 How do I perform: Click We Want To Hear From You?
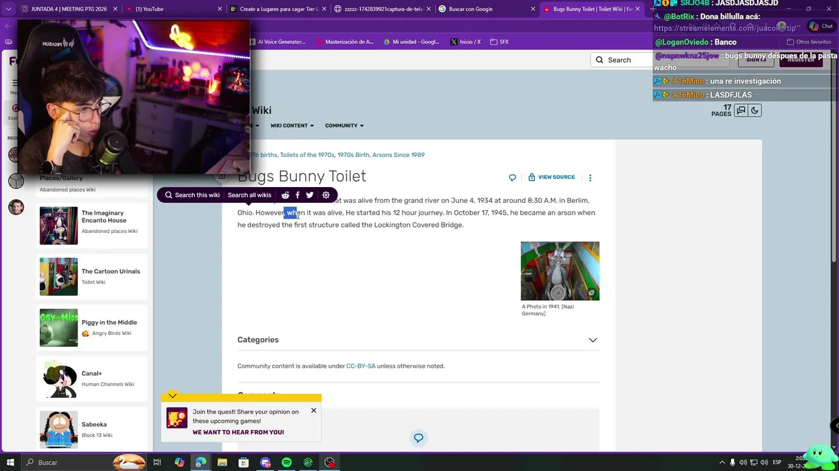(x=238, y=432)
